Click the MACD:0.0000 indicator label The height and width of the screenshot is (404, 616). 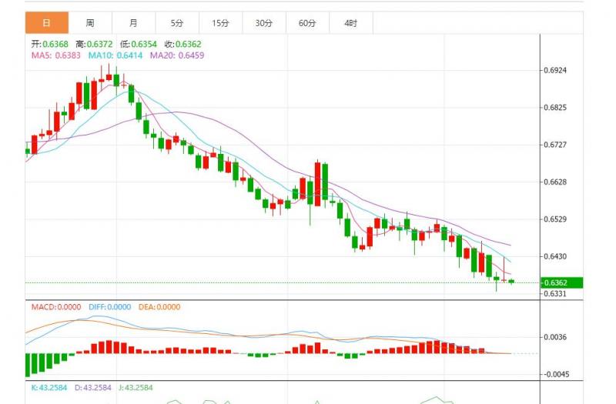tap(56, 307)
